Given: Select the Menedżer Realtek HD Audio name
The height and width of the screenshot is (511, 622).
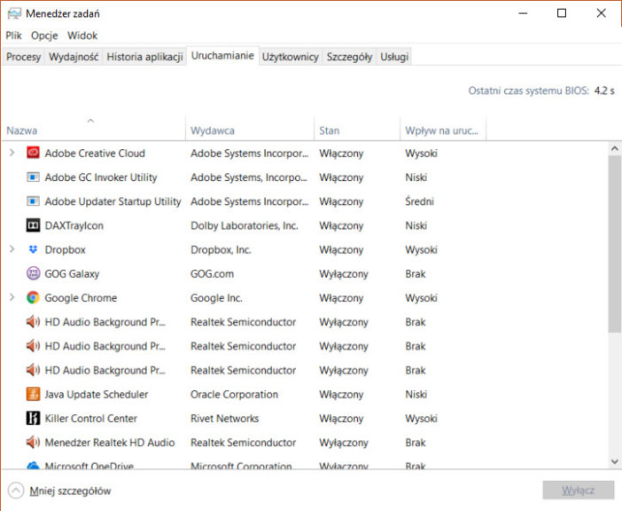Looking at the screenshot, I should [110, 443].
